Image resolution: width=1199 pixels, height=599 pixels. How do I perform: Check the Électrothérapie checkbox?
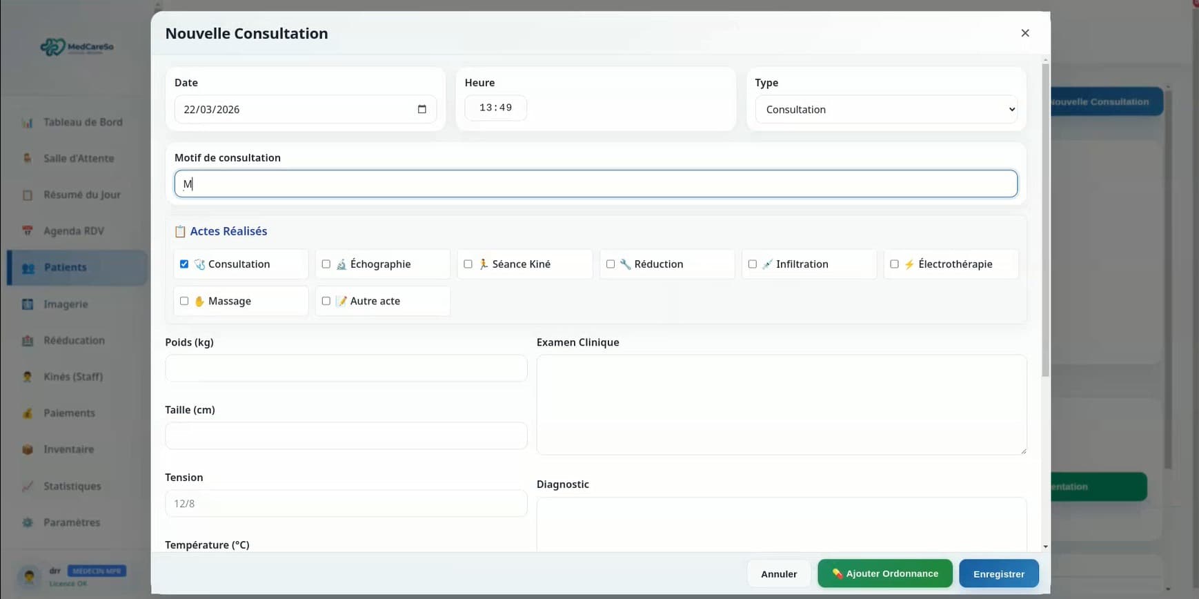tap(895, 264)
